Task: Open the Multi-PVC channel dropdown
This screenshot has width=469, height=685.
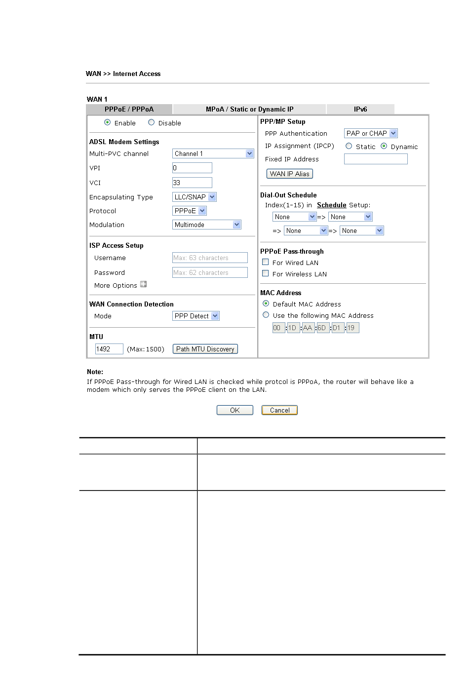Action: [213, 153]
